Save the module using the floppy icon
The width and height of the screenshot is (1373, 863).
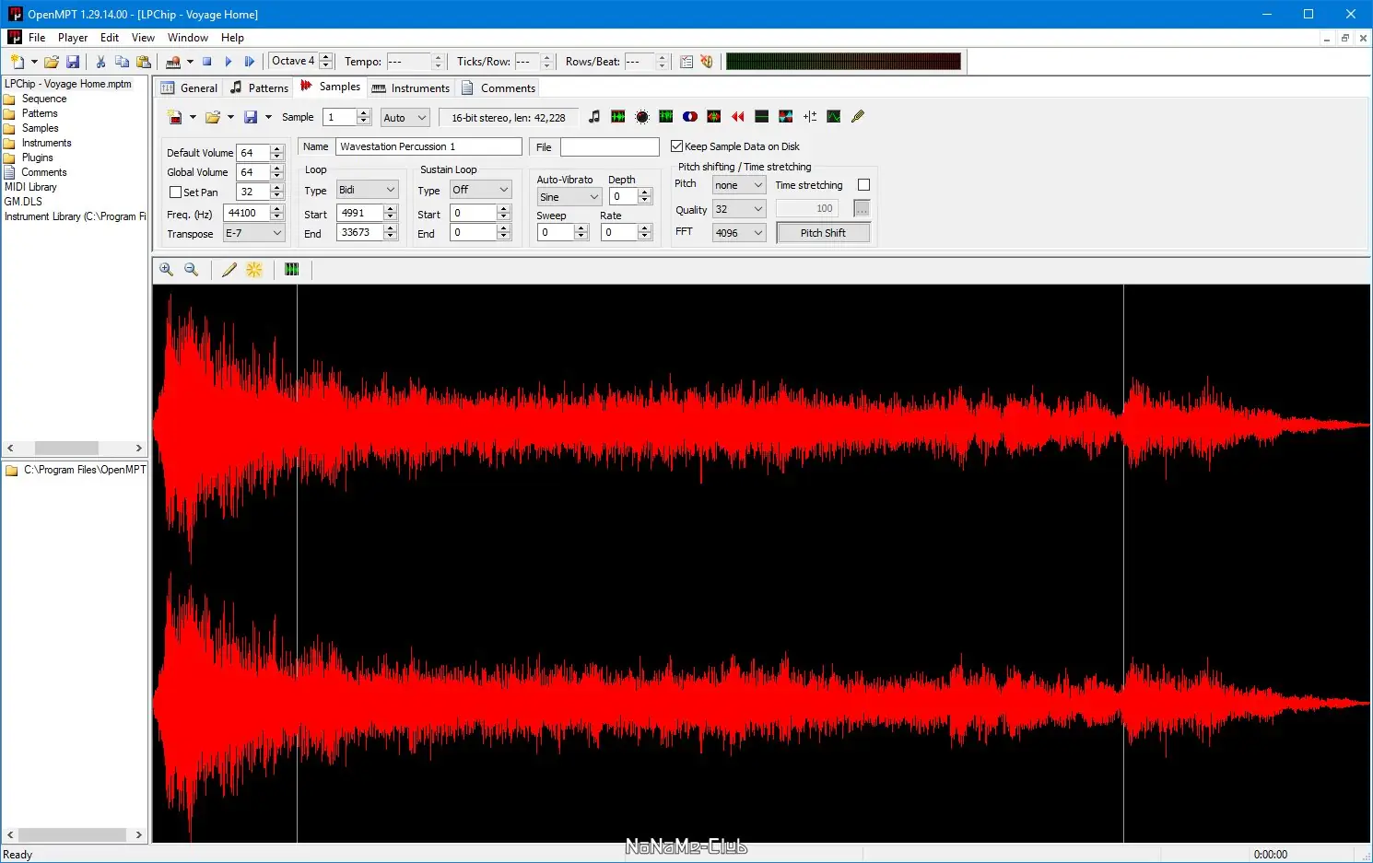[73, 62]
